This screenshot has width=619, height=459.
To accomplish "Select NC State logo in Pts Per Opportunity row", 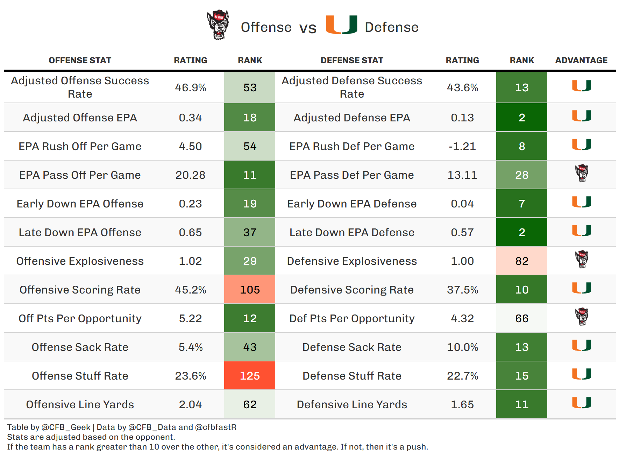I will point(582,317).
